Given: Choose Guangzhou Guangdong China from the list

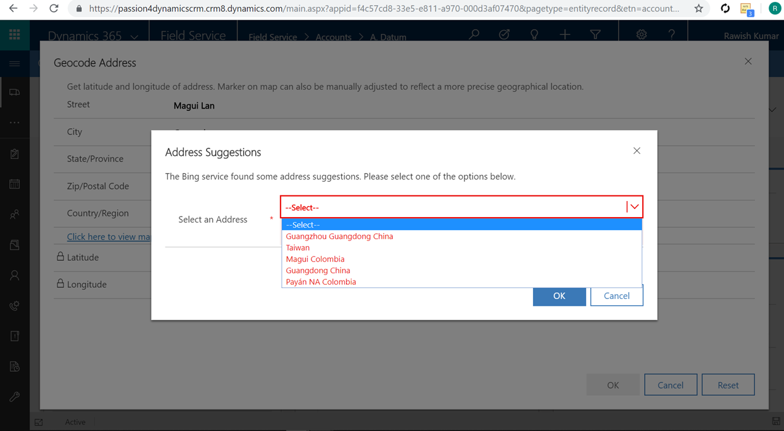Looking at the screenshot, I should coord(339,236).
